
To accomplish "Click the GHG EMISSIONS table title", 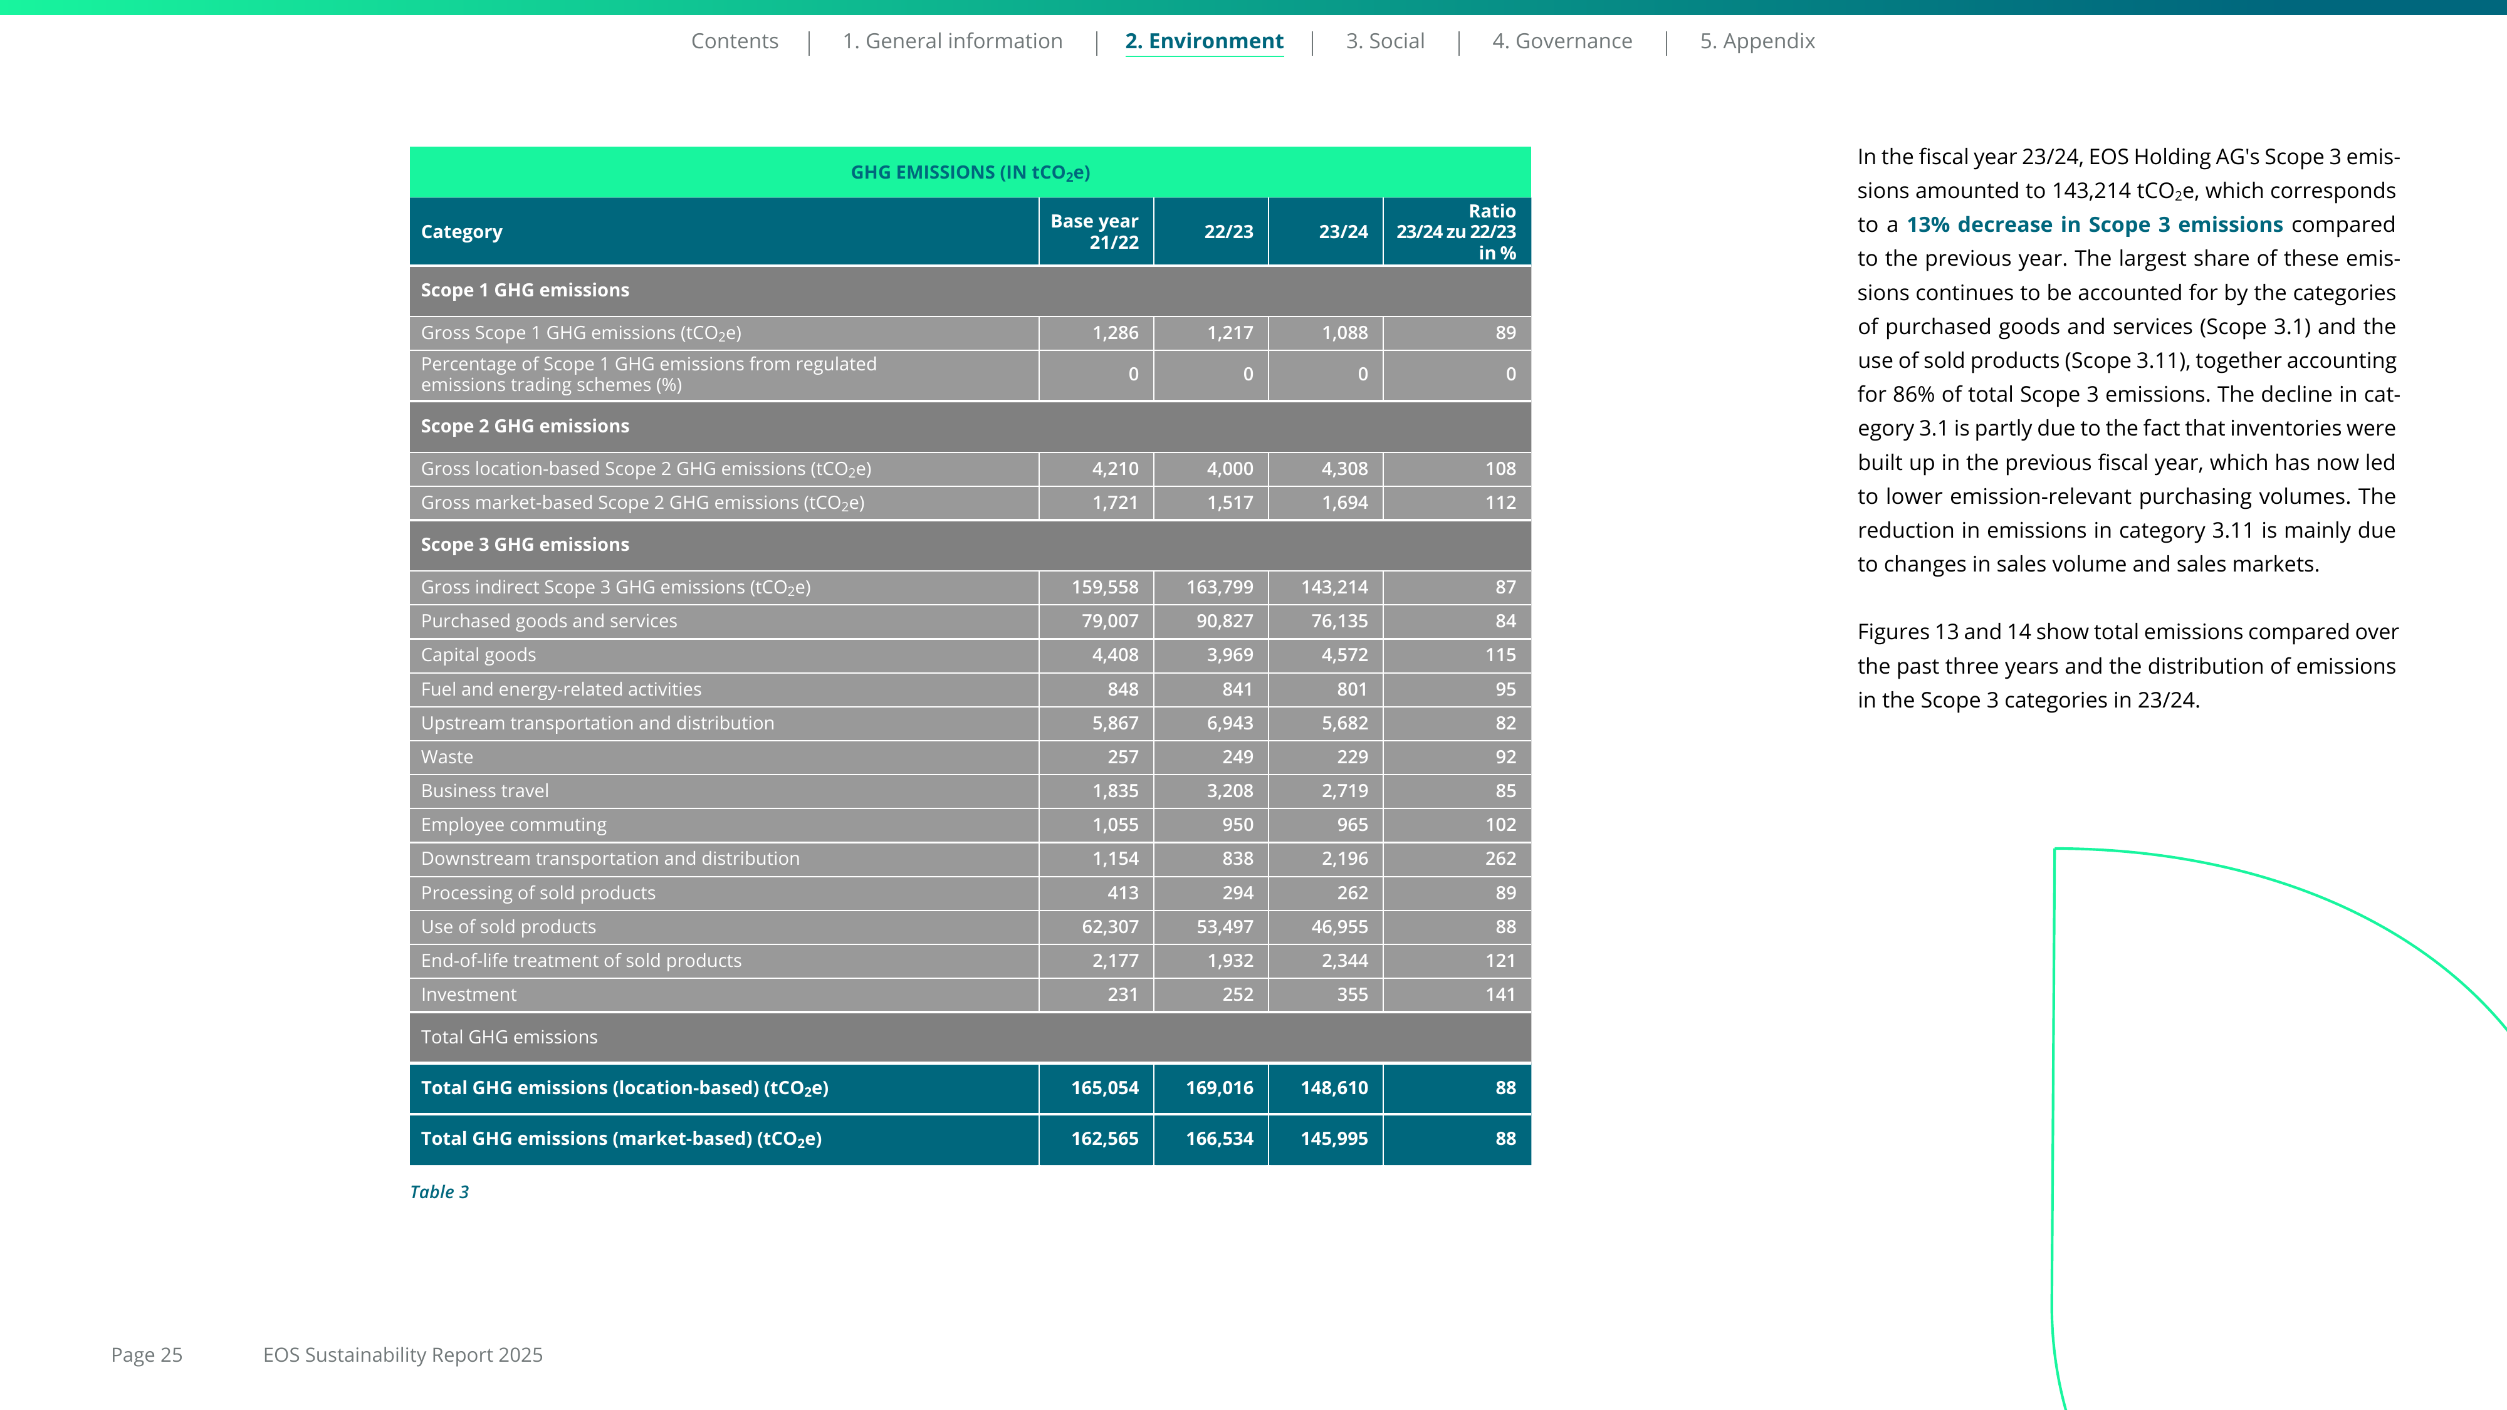I will (970, 172).
